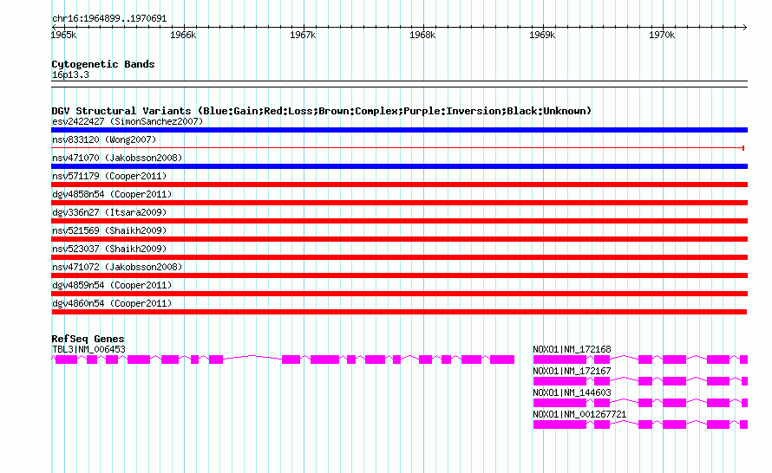Click the 16p13.3 band label
The width and height of the screenshot is (772, 473).
[x=70, y=75]
